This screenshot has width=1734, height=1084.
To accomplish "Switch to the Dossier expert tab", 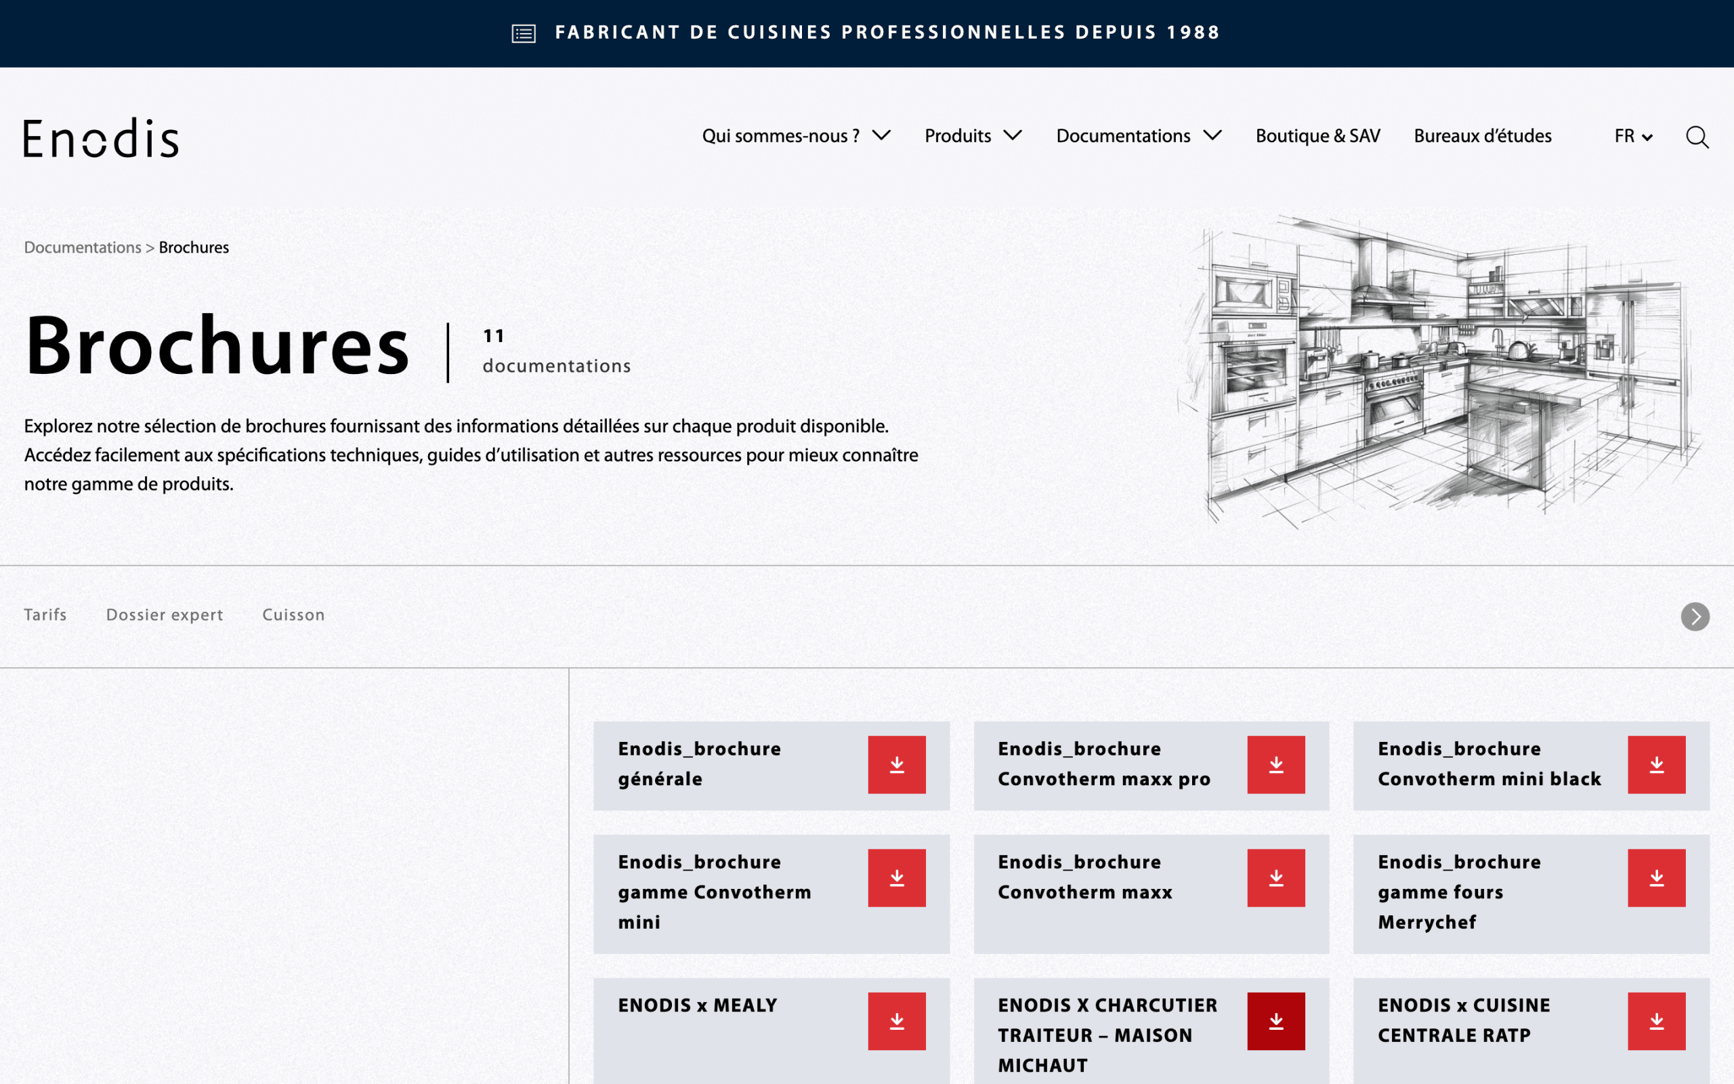I will point(165,615).
